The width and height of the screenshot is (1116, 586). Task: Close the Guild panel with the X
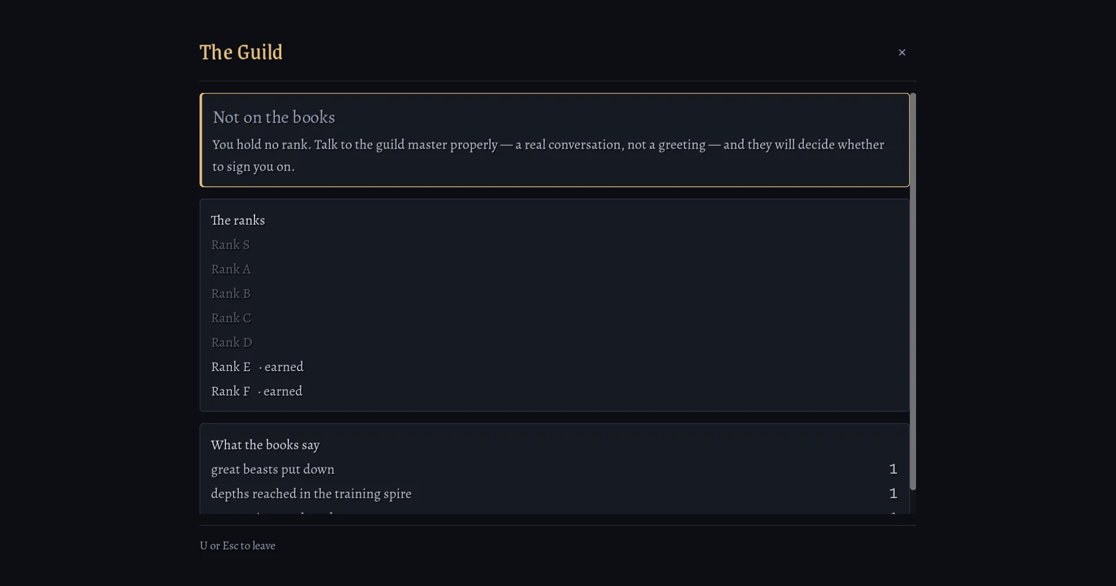pos(902,52)
